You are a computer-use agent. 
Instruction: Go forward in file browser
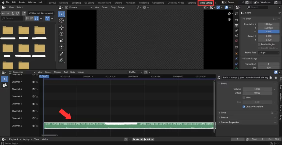click(8, 13)
